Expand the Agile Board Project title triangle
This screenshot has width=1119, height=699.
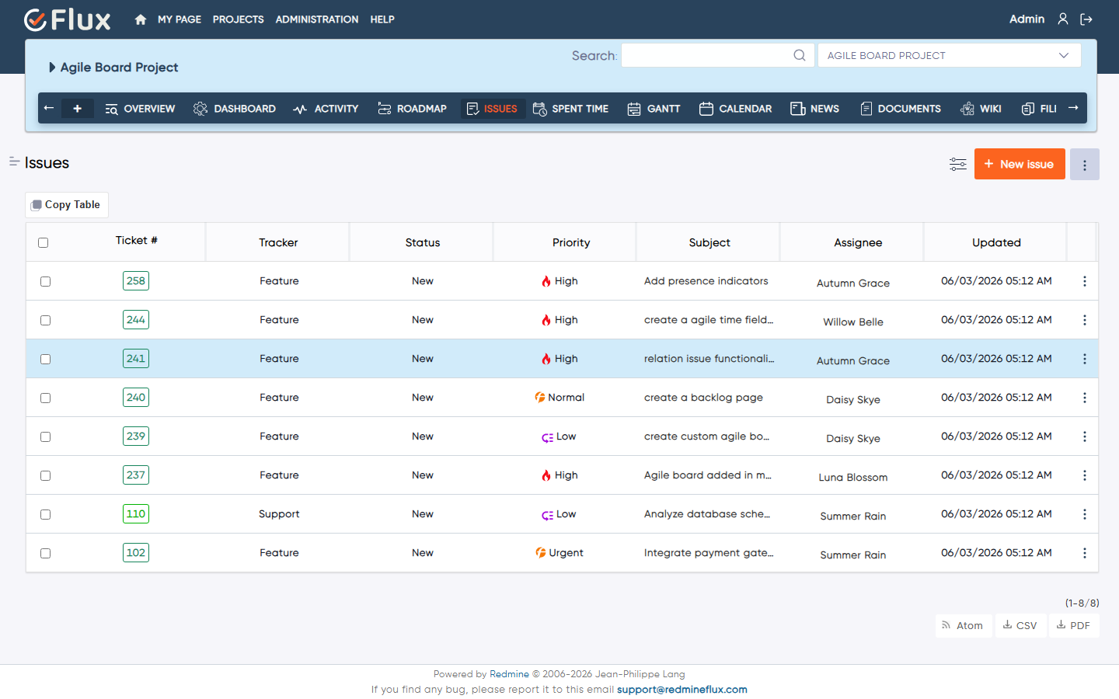click(x=52, y=68)
